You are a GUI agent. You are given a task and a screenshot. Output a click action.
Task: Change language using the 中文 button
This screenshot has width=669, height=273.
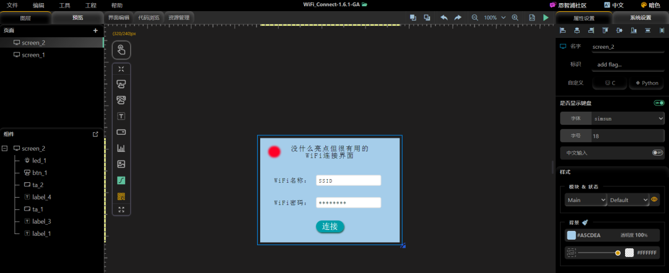pos(613,6)
